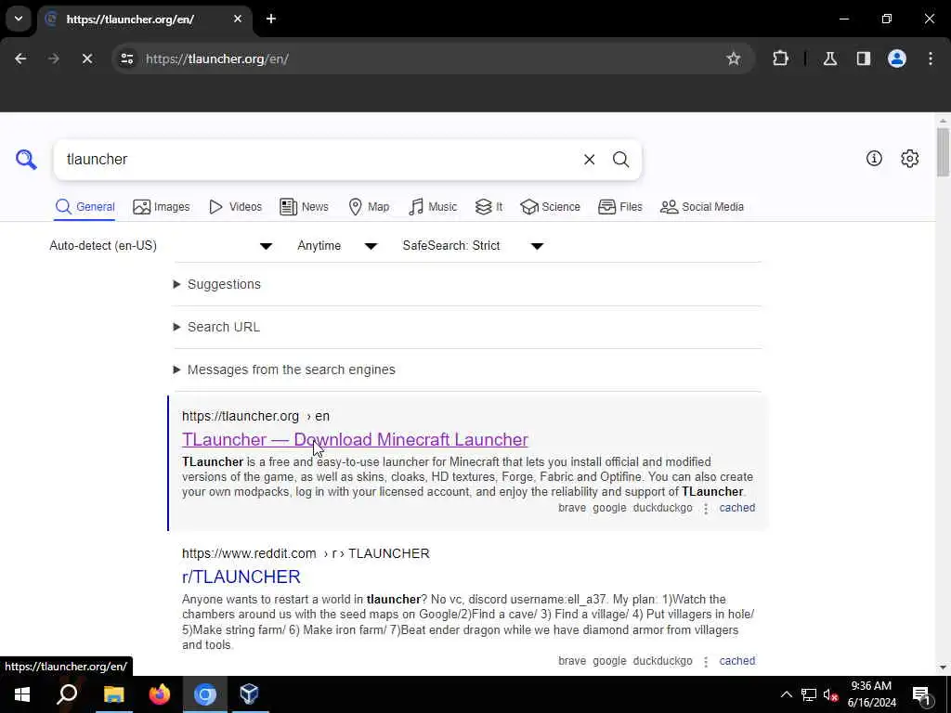Image resolution: width=951 pixels, height=713 pixels.
Task: Open cached version of tlauncher.org result
Action: coord(736,508)
